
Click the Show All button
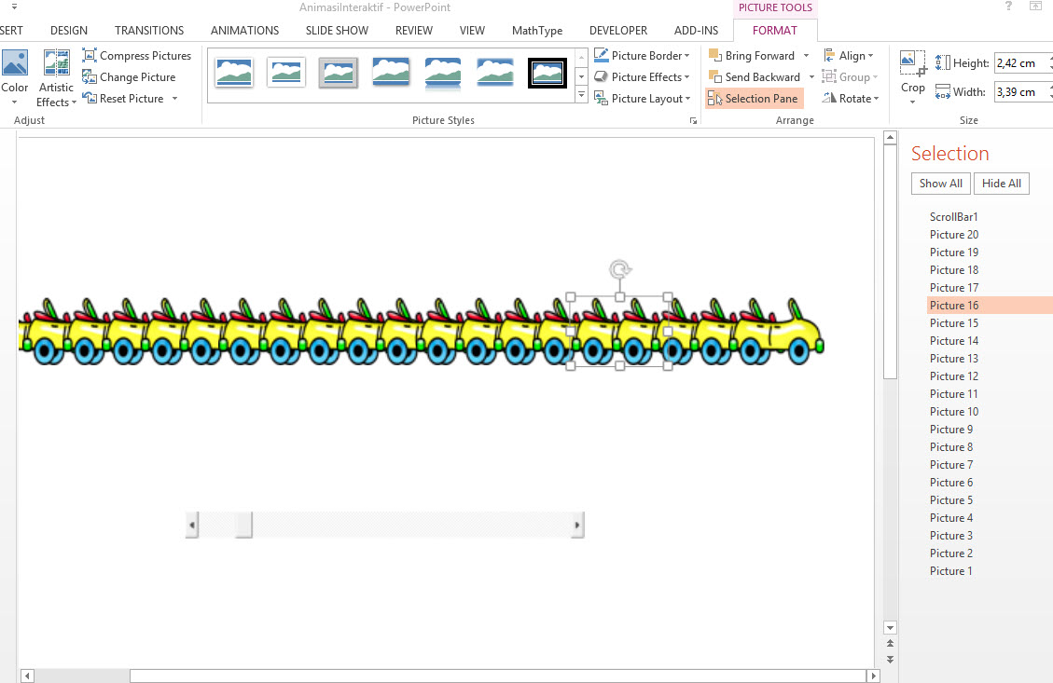pyautogui.click(x=940, y=184)
